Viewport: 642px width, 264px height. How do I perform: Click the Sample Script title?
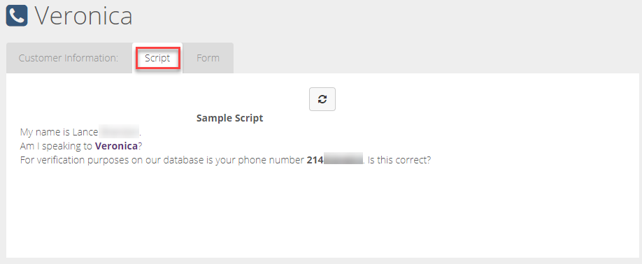229,119
